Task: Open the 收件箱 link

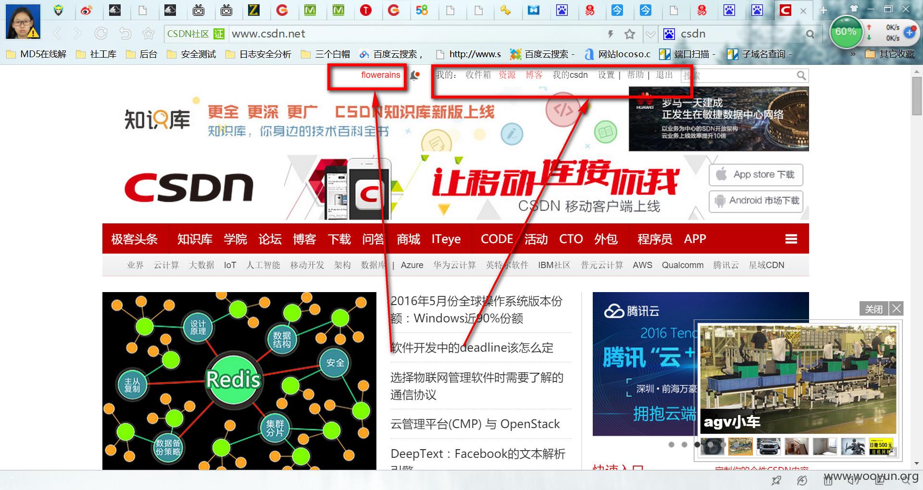Action: [478, 75]
